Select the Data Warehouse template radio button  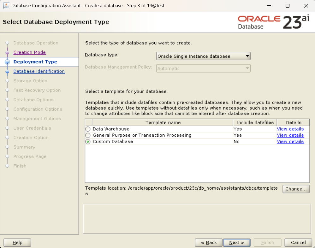pyautogui.click(x=88, y=129)
